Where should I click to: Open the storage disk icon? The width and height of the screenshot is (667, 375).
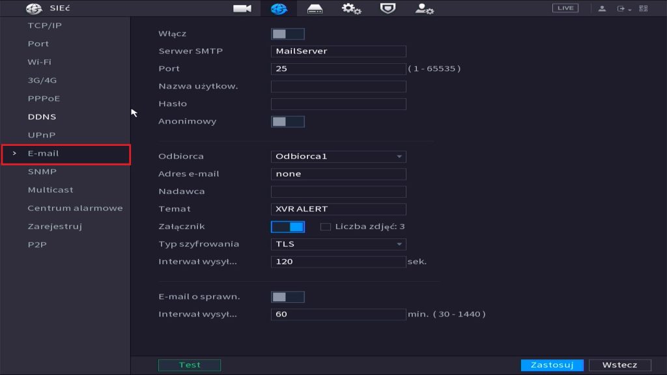click(315, 8)
